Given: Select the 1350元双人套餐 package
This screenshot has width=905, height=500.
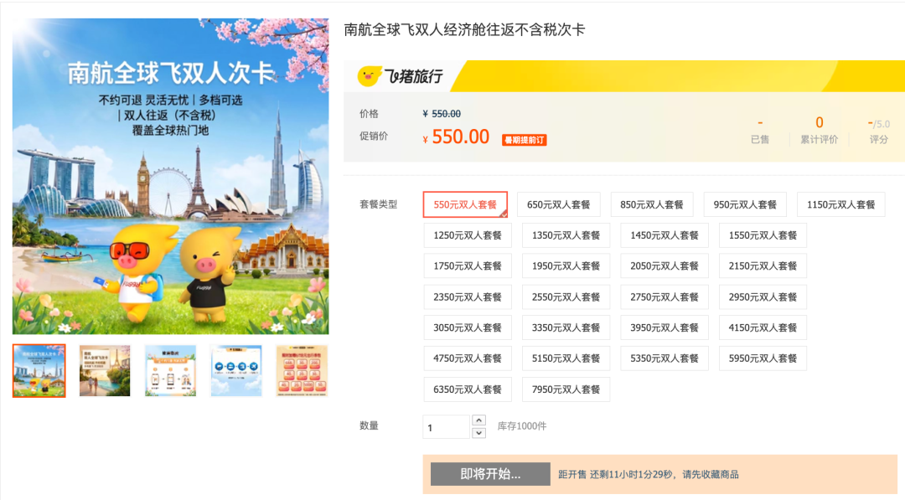Looking at the screenshot, I should point(566,235).
